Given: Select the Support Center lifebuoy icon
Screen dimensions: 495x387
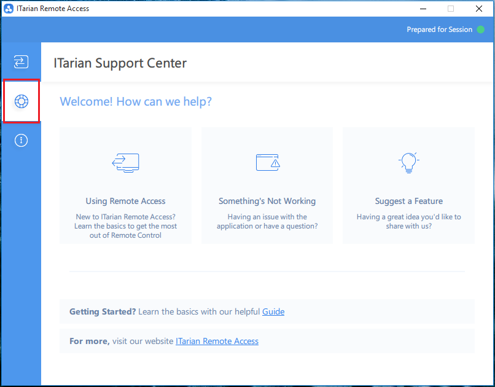Looking at the screenshot, I should (21, 101).
